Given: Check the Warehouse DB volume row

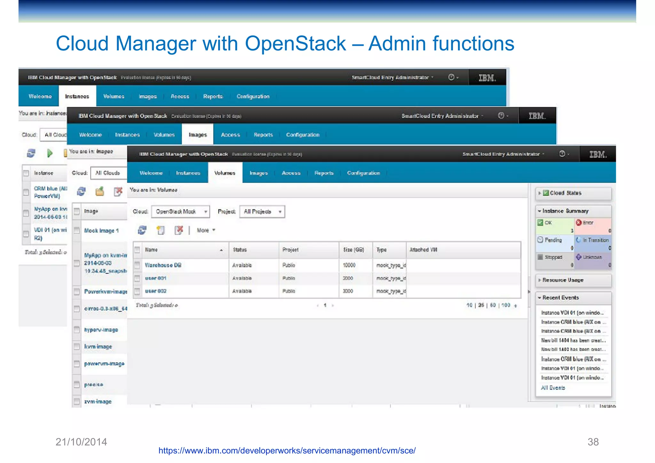Looking at the screenshot, I should coord(137,265).
